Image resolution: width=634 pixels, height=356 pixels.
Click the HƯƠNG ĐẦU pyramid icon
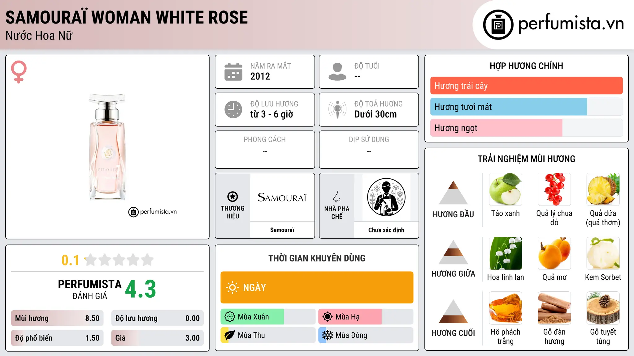point(453,193)
